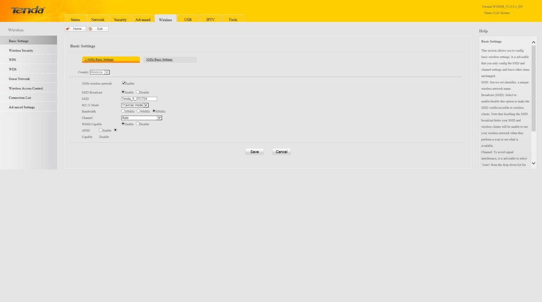The height and width of the screenshot is (302, 542).
Task: Select Enable for WMM Capable
Action: tap(123, 124)
